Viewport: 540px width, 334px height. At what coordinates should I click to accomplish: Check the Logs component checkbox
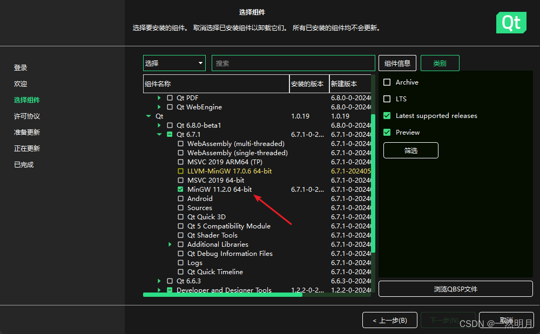180,263
